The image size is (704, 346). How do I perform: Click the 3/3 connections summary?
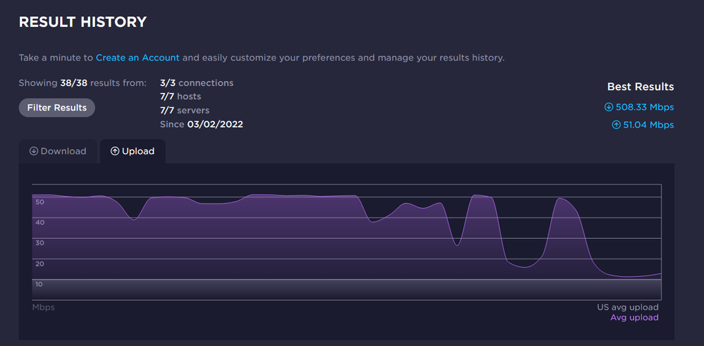197,83
